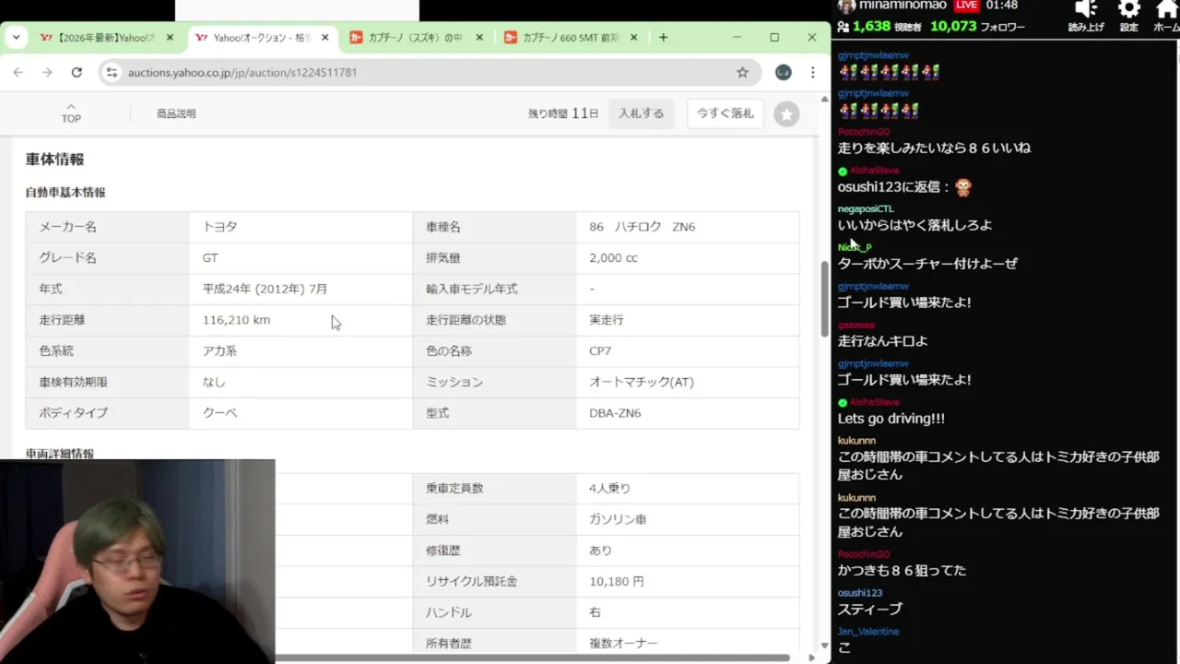Screen dimensions: 1180x664
Task: Click the scroll-up arrow of page
Action: (824, 99)
